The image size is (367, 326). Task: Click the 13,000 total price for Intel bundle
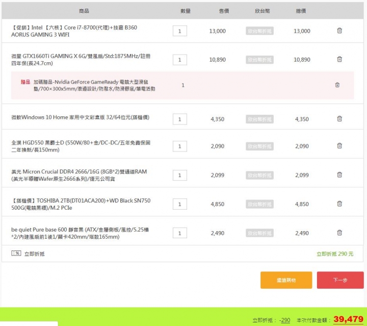click(x=302, y=31)
